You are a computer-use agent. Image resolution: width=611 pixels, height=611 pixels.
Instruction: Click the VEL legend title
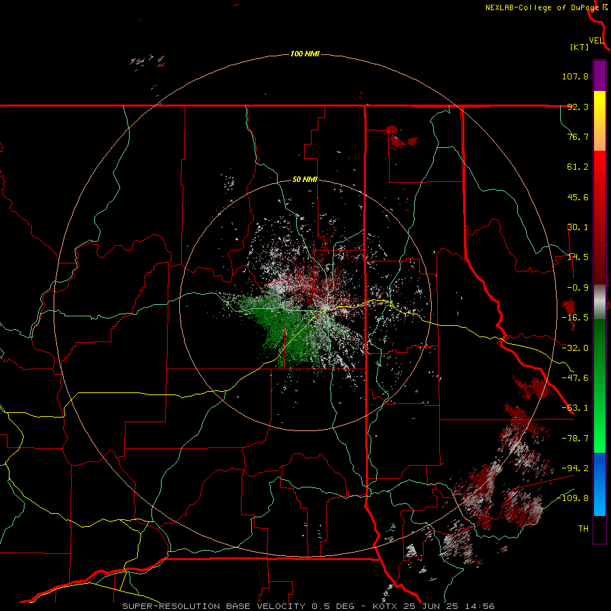(x=596, y=41)
